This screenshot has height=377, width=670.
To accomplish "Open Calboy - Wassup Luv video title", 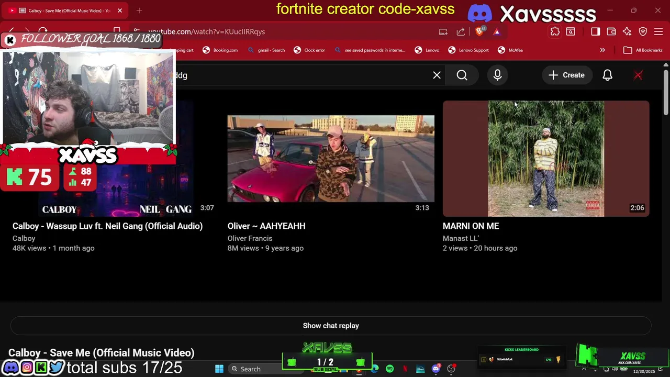I will [107, 226].
